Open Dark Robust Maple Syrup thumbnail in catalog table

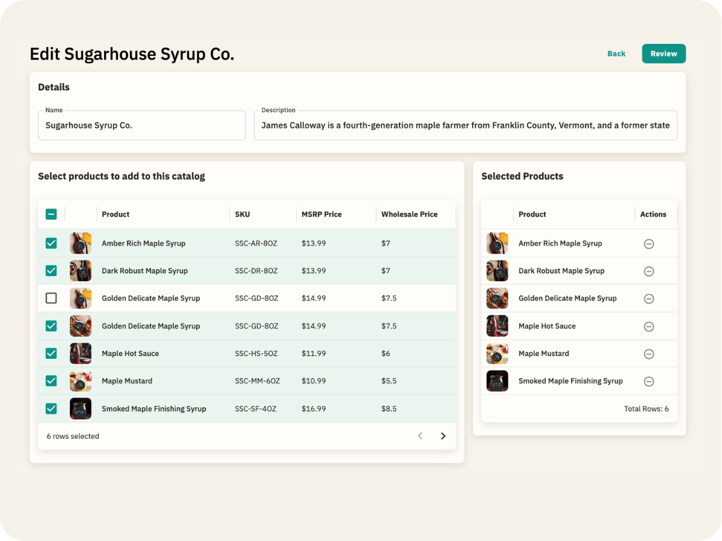(81, 271)
